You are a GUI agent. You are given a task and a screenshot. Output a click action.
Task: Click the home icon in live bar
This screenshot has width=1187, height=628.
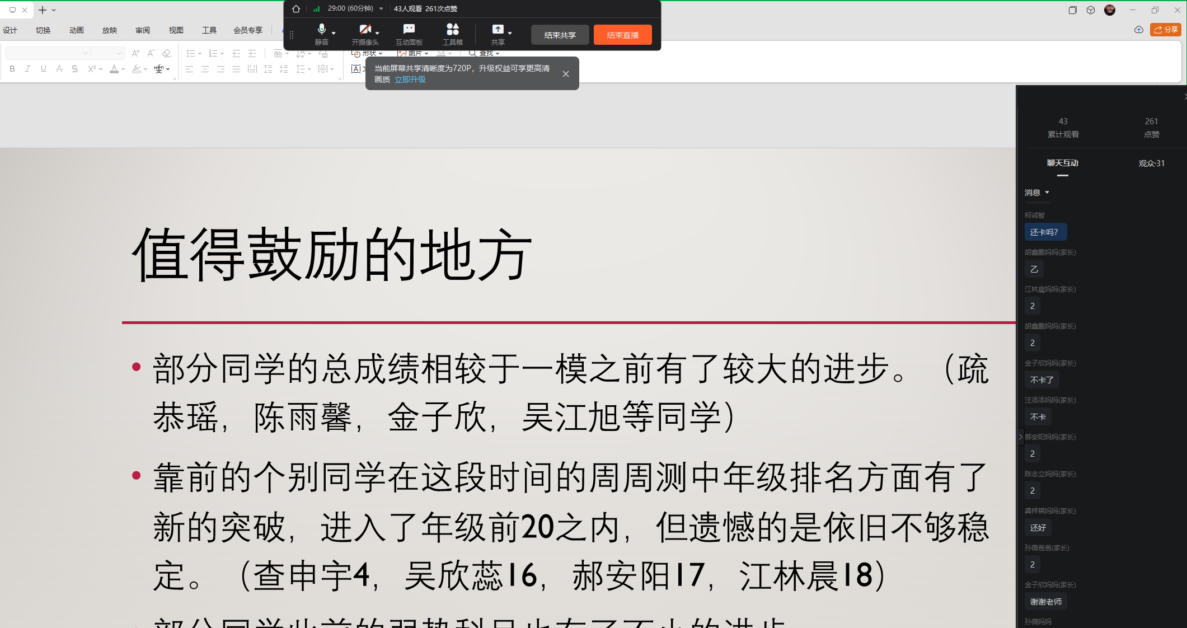tap(296, 9)
